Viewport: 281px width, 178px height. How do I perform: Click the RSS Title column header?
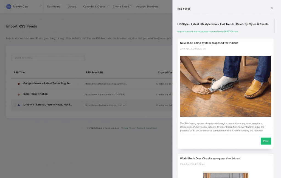tap(19, 73)
